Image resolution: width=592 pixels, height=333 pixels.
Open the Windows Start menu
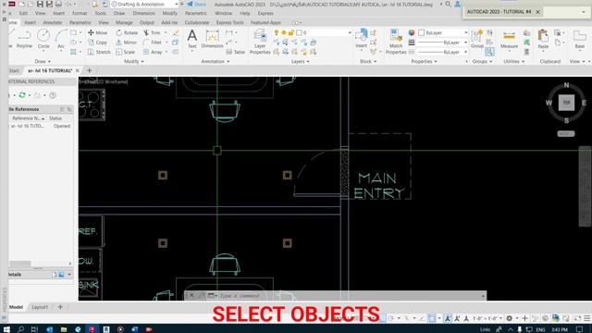6,329
